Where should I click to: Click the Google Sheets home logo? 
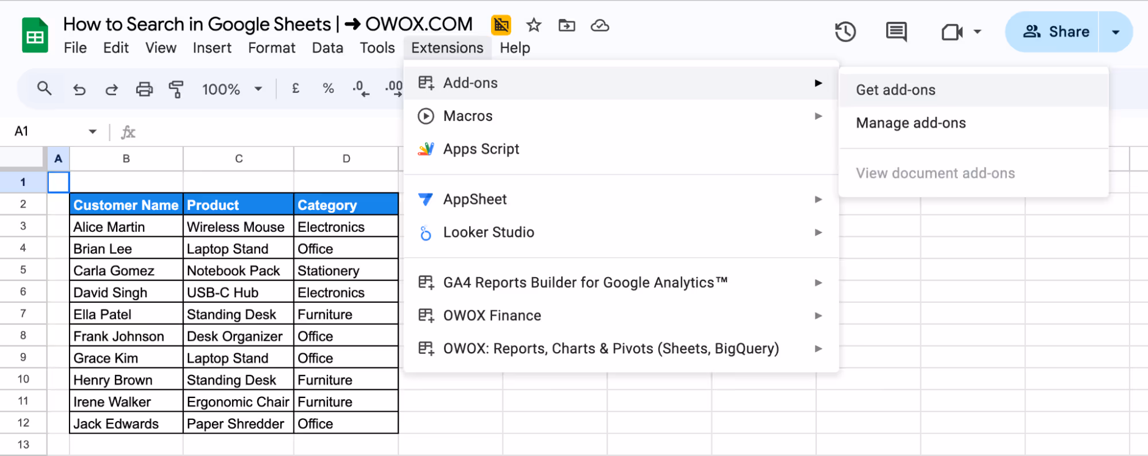point(34,36)
